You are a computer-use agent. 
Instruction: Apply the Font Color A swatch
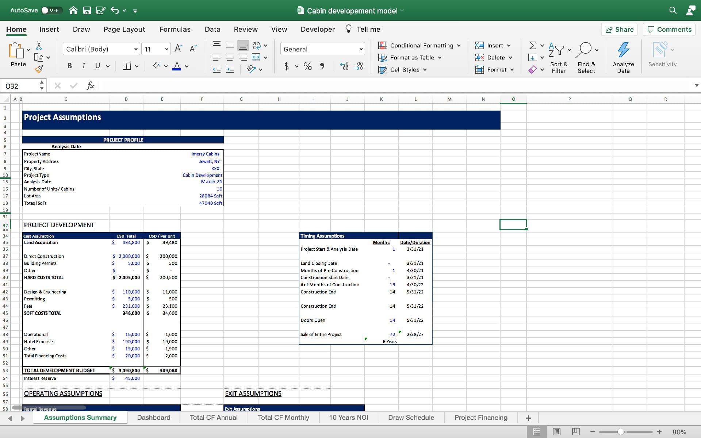click(x=177, y=66)
